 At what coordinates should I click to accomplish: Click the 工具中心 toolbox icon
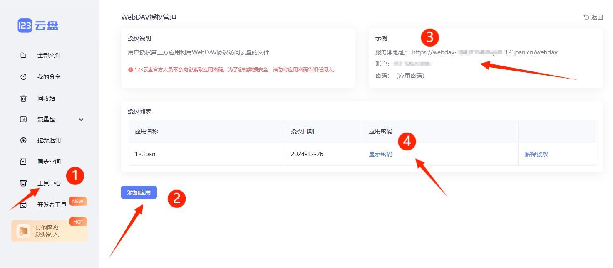(23, 183)
